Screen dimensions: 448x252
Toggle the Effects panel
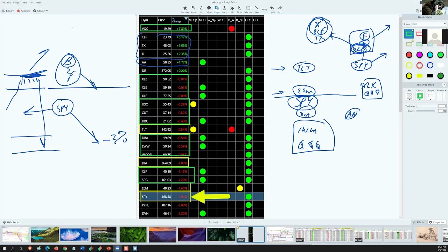click(419, 222)
